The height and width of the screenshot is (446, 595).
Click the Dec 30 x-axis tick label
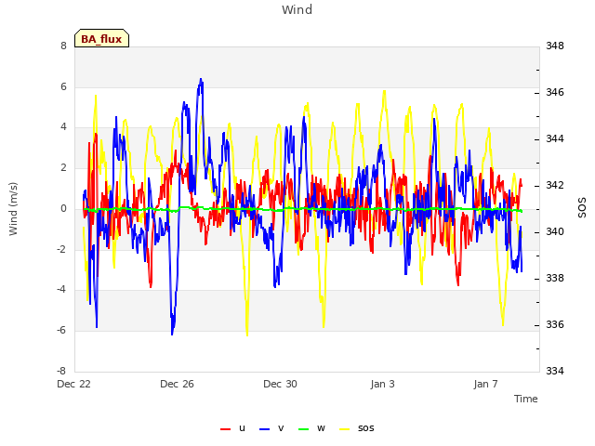[x=280, y=384]
